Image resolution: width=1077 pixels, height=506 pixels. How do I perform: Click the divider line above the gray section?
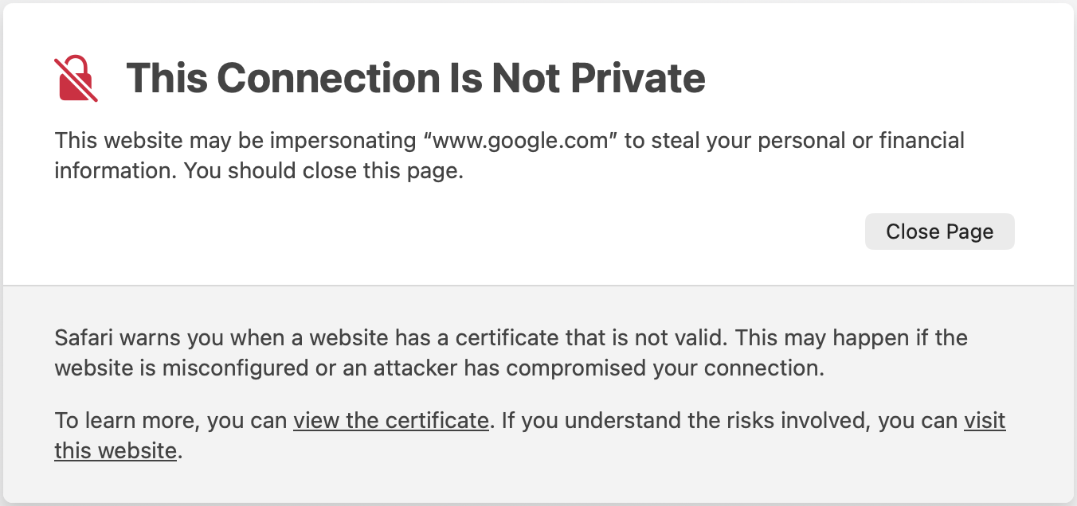point(538,285)
